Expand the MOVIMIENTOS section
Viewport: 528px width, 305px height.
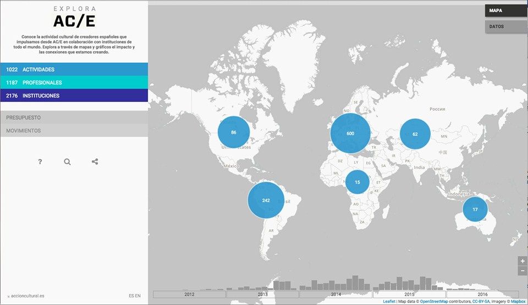point(74,130)
